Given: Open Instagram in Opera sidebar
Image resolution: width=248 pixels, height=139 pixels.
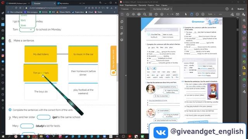Looking at the screenshot, I should point(3,56).
